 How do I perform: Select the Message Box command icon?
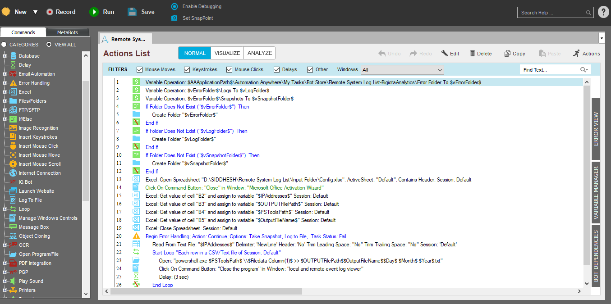pos(13,227)
